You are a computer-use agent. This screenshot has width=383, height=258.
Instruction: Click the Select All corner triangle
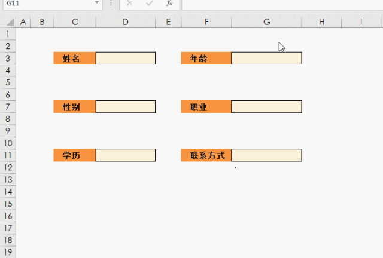pyautogui.click(x=8, y=23)
